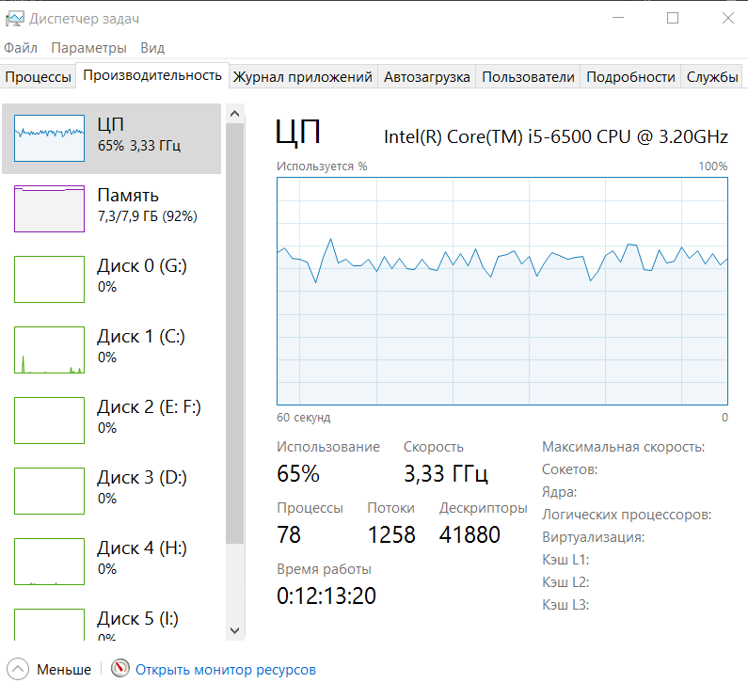This screenshot has width=748, height=683.
Task: Click sidebar scroll up arrow
Action: pyautogui.click(x=234, y=114)
